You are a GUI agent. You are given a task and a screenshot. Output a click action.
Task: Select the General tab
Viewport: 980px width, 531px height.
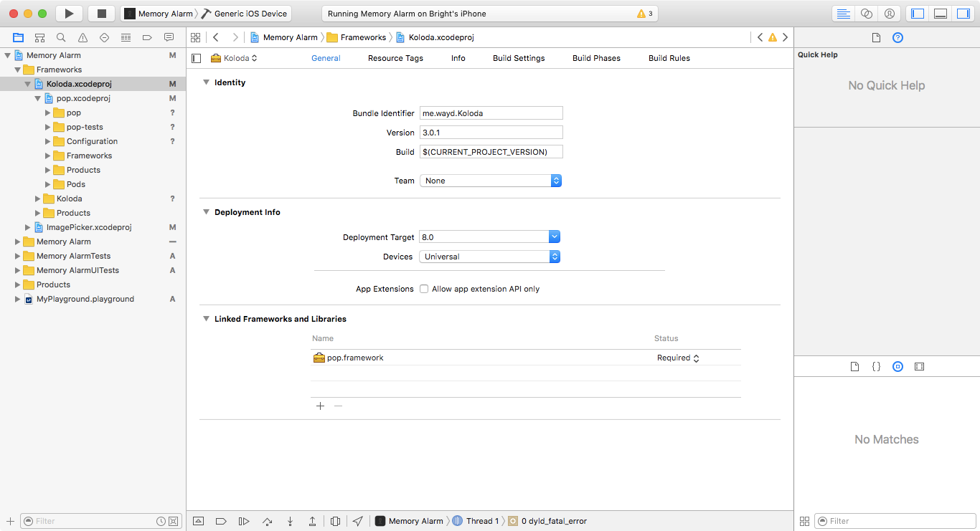(x=326, y=58)
